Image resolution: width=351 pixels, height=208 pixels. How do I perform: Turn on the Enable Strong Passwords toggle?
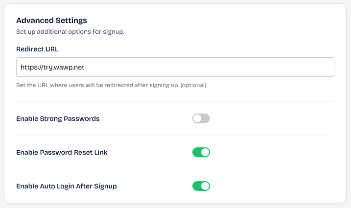click(201, 118)
